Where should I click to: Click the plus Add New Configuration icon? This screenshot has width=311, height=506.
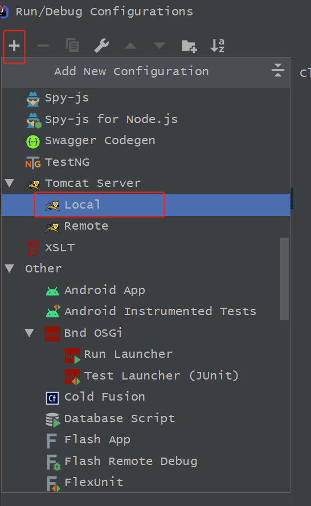click(14, 46)
